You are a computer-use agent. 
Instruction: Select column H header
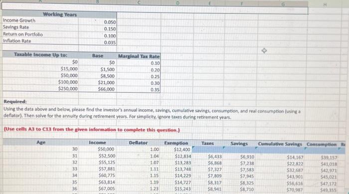pos(325,4)
